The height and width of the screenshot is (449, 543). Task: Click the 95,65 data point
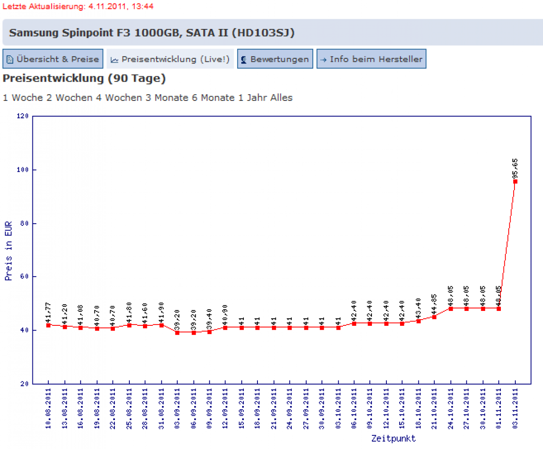515,181
